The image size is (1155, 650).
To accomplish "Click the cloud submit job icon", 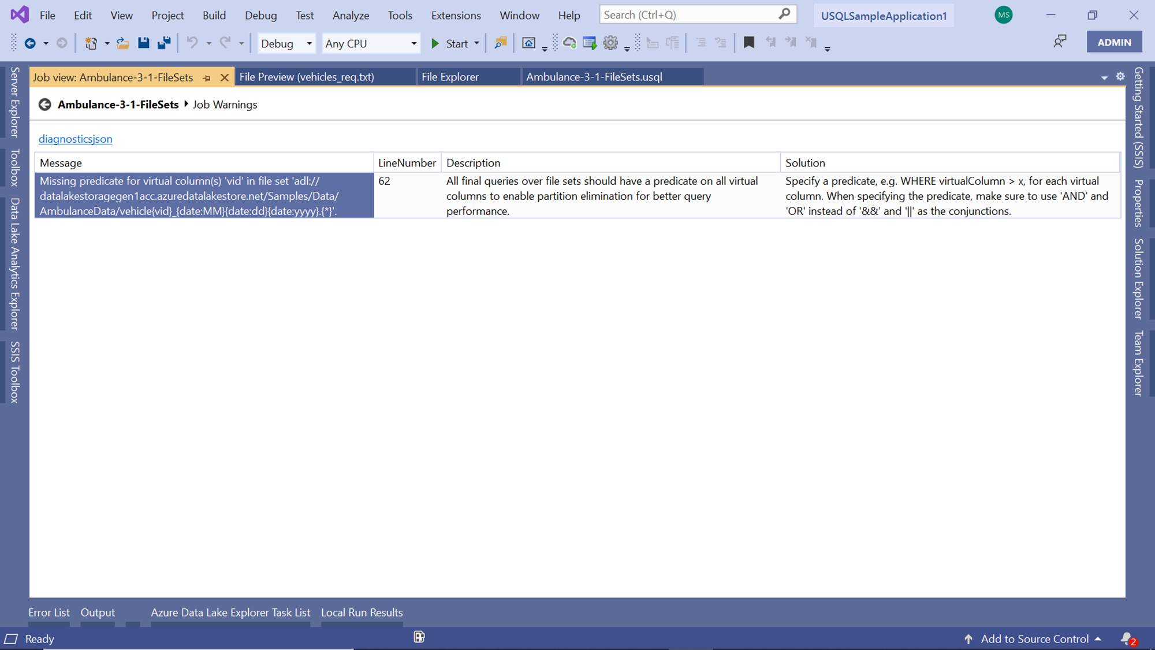I will tap(569, 43).
